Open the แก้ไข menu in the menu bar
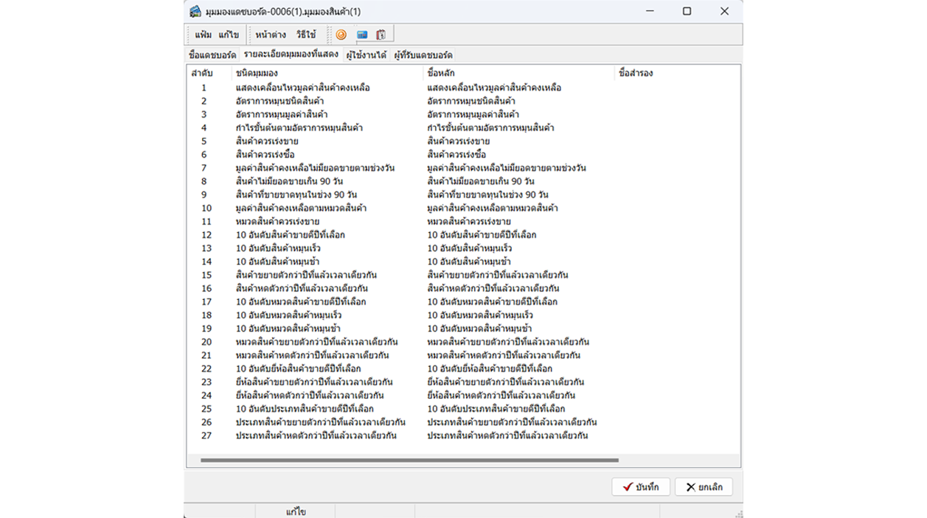Screen dimensions: 927x518 point(229,35)
